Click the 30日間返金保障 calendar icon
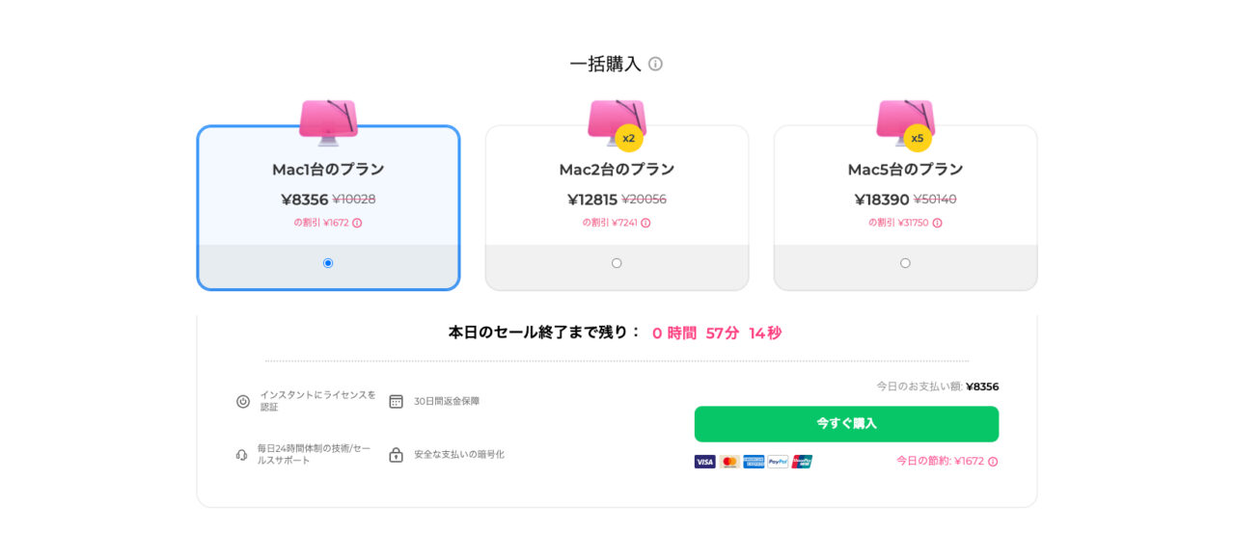 pyautogui.click(x=396, y=401)
